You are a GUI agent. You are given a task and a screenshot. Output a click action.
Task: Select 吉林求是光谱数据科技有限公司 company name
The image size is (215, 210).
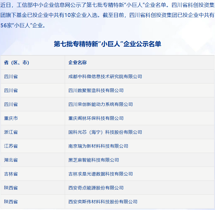(100, 174)
